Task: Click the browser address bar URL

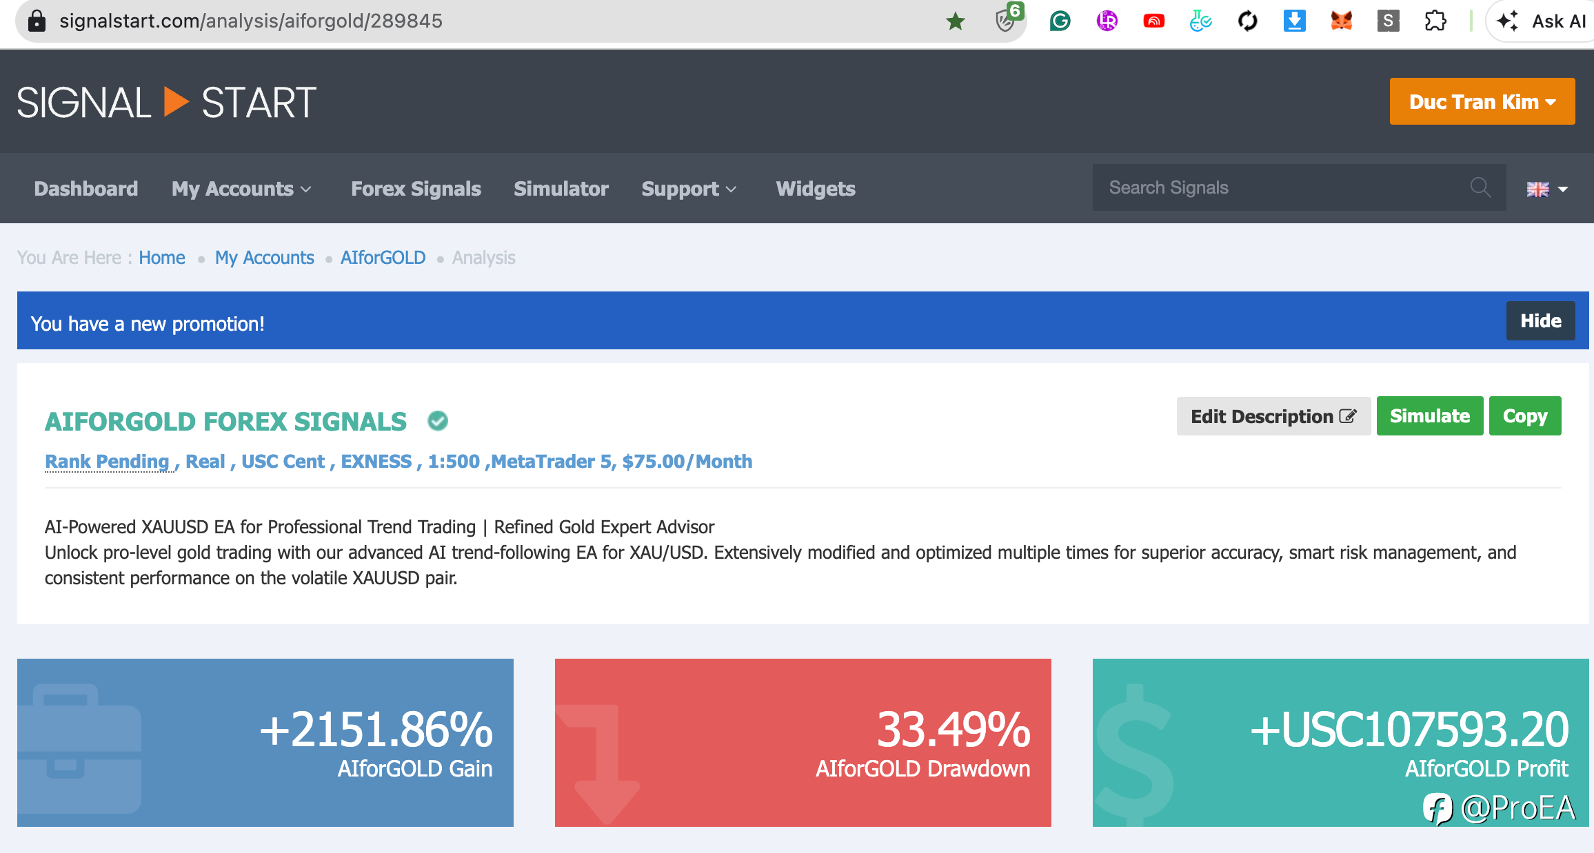Action: pos(251,21)
